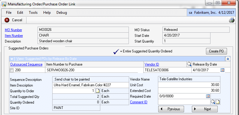The width and height of the screenshot is (239, 115).
Task: Open the File menu
Action: click(9, 13)
